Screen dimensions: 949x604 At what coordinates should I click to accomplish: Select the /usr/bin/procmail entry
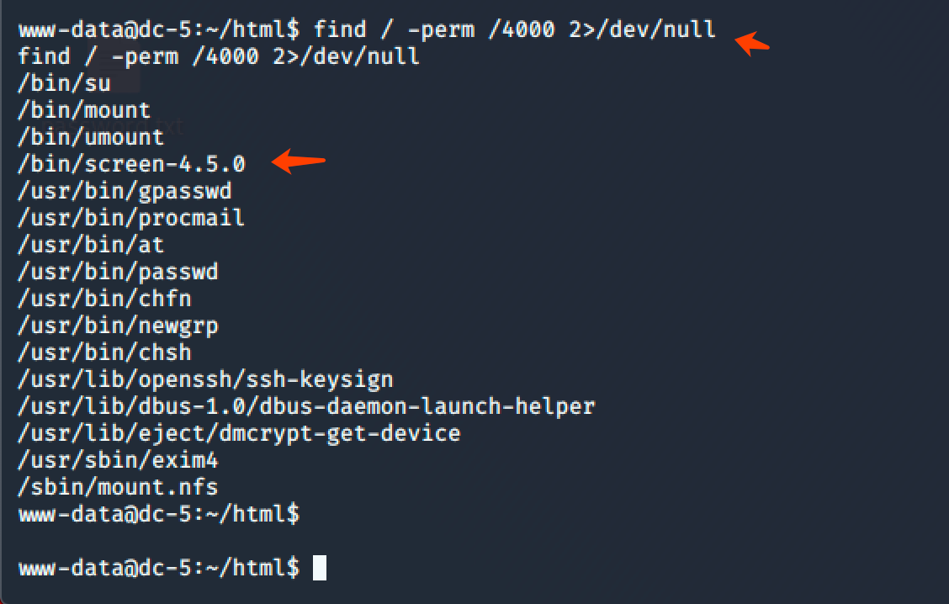[x=131, y=218]
